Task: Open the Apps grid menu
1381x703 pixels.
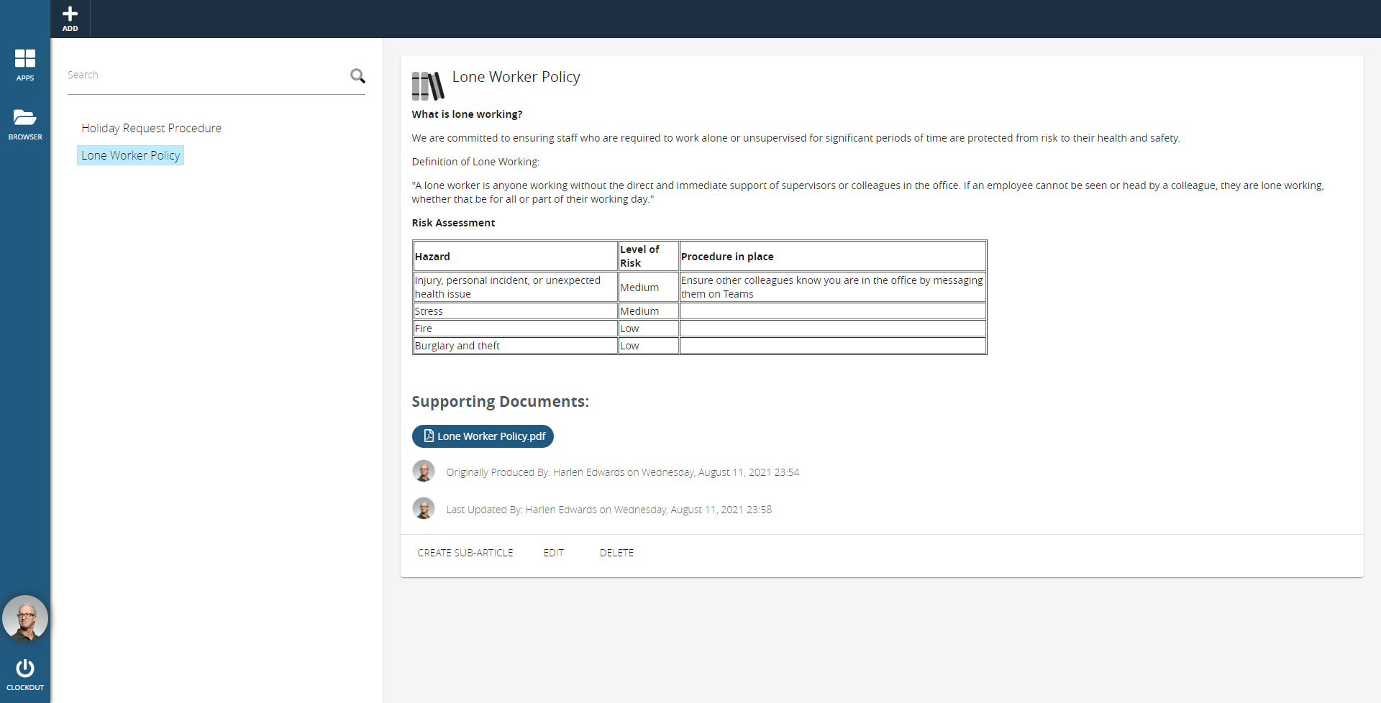Action: [x=25, y=59]
